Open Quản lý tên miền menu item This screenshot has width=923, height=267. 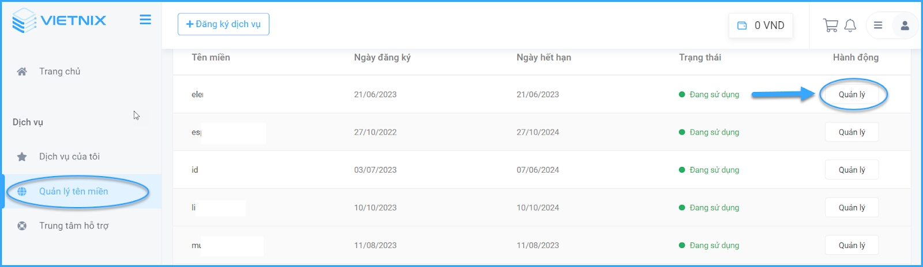pyautogui.click(x=73, y=192)
